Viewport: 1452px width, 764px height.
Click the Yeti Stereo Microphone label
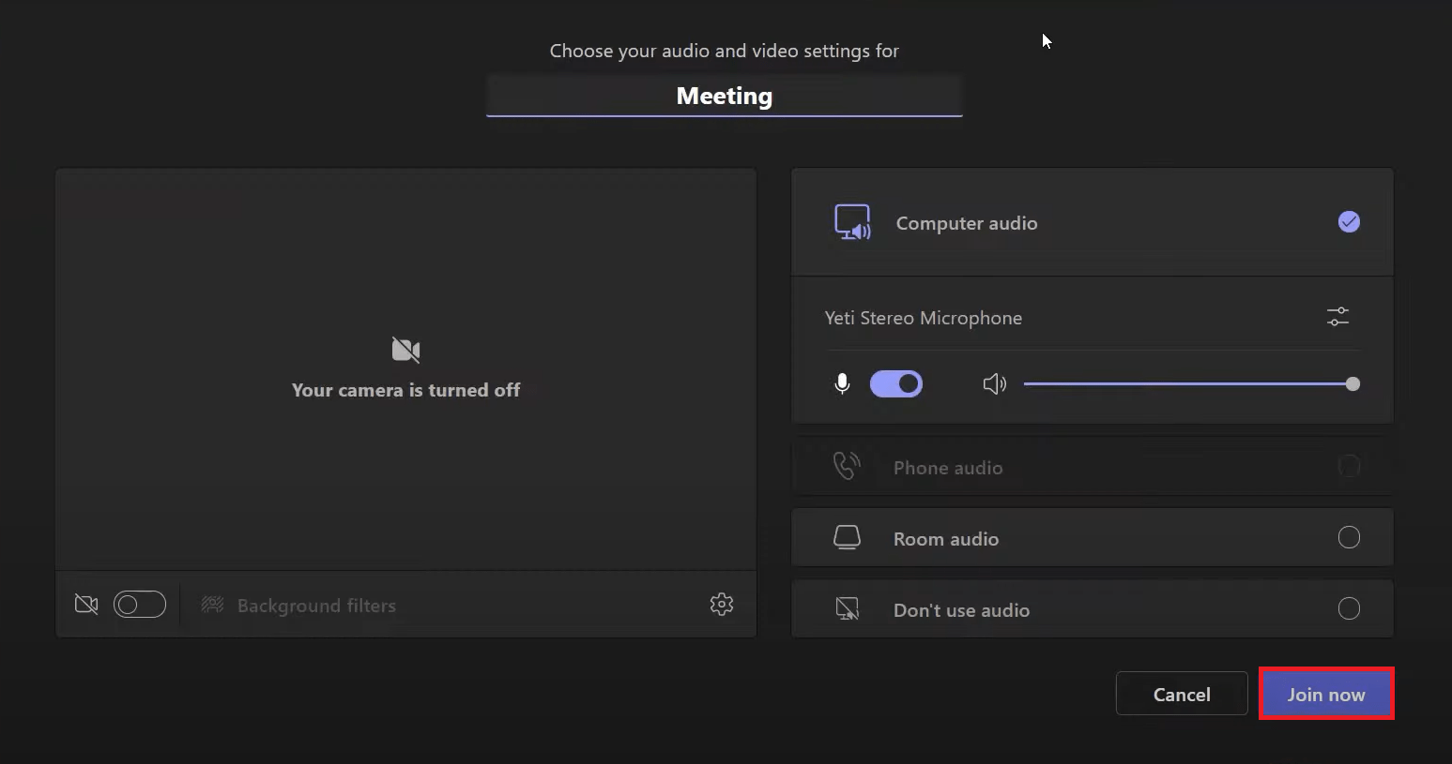tap(924, 318)
